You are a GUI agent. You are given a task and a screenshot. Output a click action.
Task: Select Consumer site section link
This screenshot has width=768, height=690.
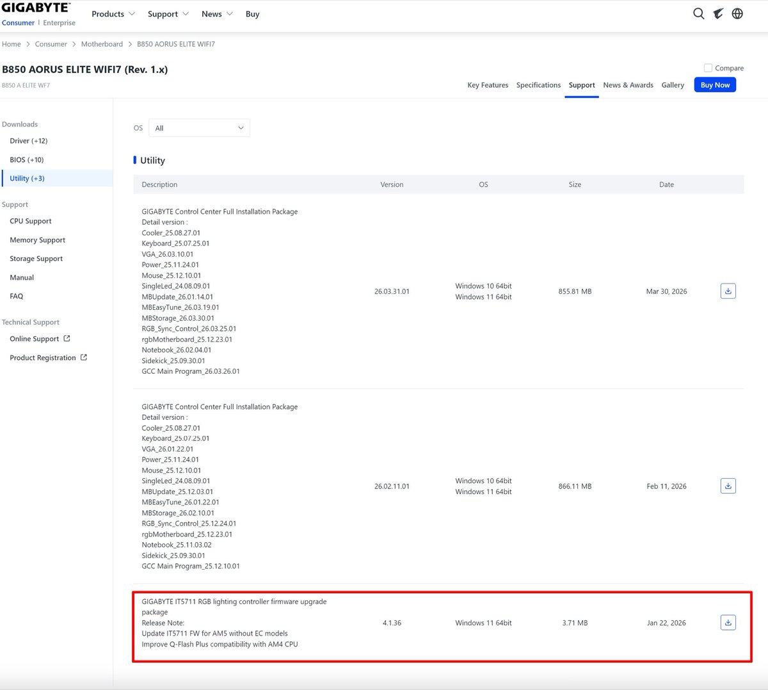pos(18,23)
